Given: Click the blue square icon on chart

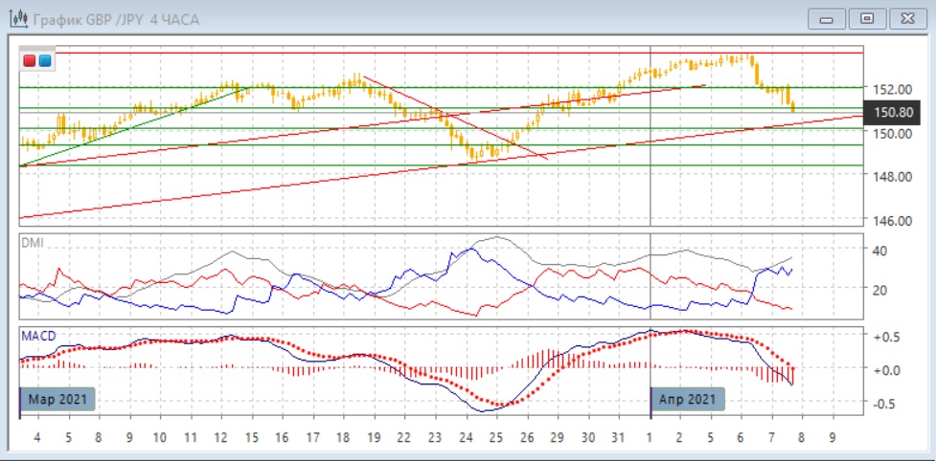Looking at the screenshot, I should pos(44,61).
